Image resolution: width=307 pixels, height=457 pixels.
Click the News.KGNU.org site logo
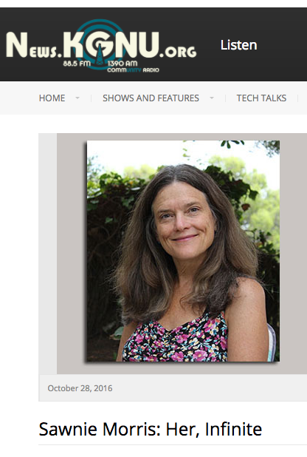[x=101, y=45]
